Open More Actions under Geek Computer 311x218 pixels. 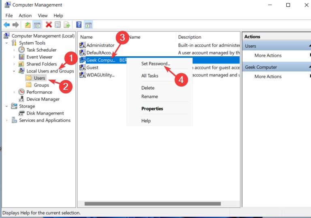click(268, 76)
